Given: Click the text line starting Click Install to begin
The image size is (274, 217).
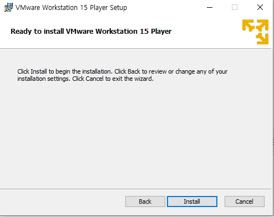Looking at the screenshot, I should tap(122, 71).
